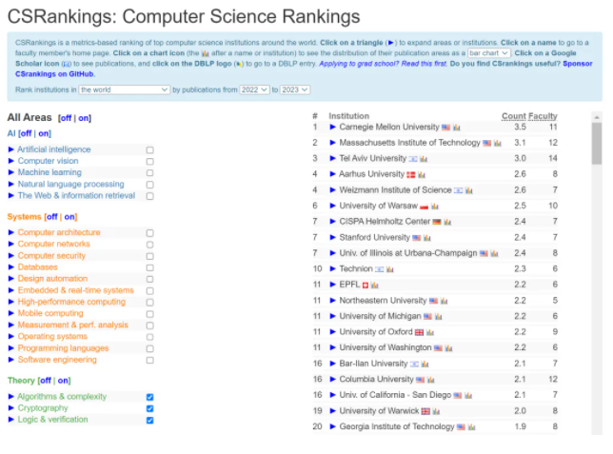Expand the Stanford University triangle
The image size is (613, 454).
pos(333,237)
